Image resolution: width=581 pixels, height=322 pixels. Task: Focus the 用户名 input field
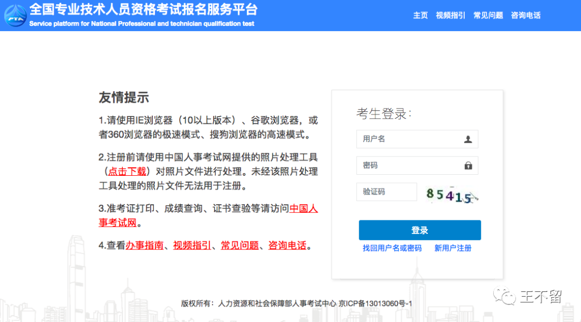(417, 139)
